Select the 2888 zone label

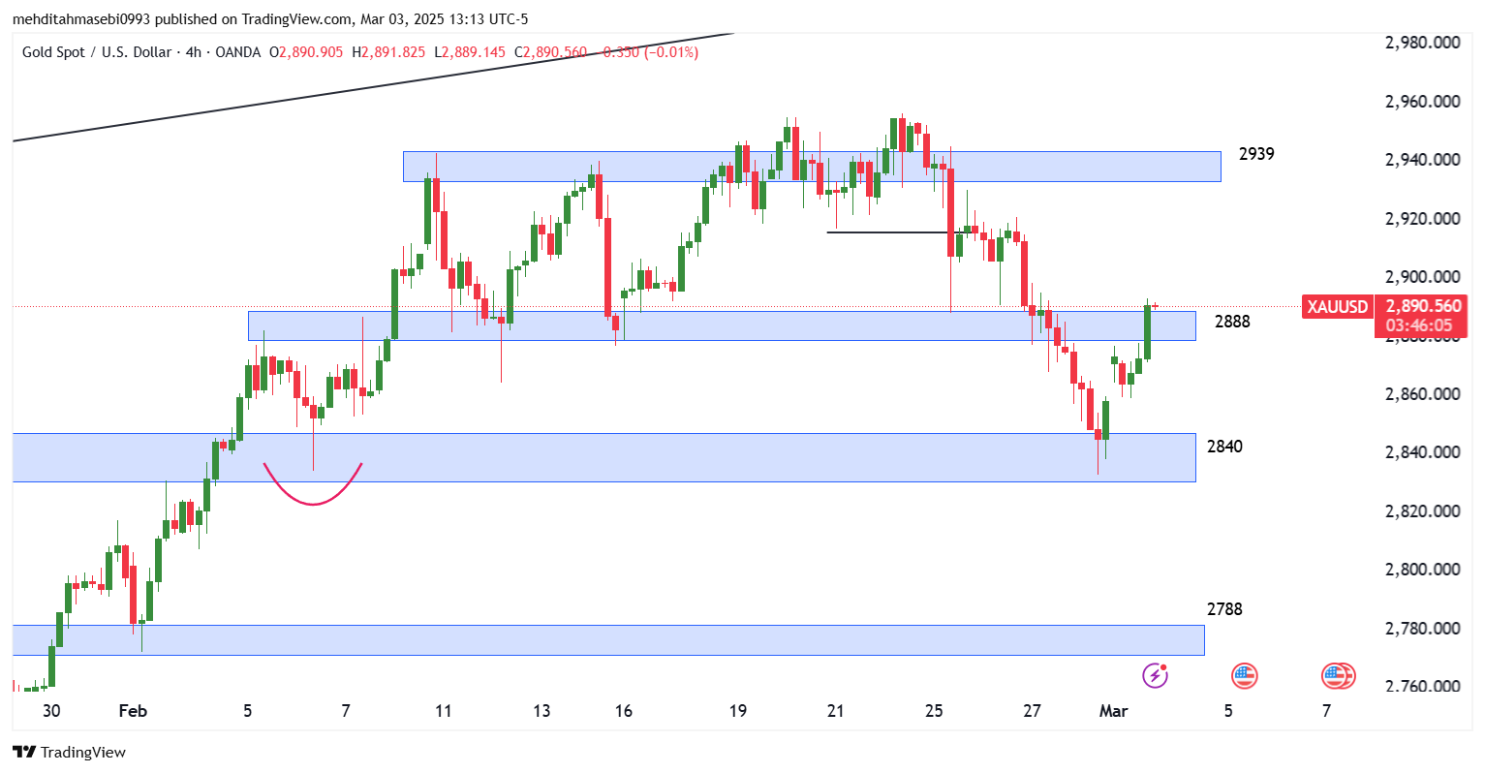point(1232,322)
